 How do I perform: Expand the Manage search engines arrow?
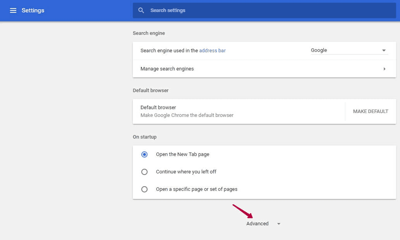[x=385, y=69]
